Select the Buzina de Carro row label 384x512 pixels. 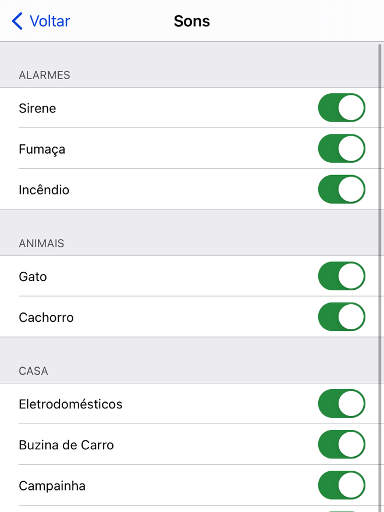point(66,445)
